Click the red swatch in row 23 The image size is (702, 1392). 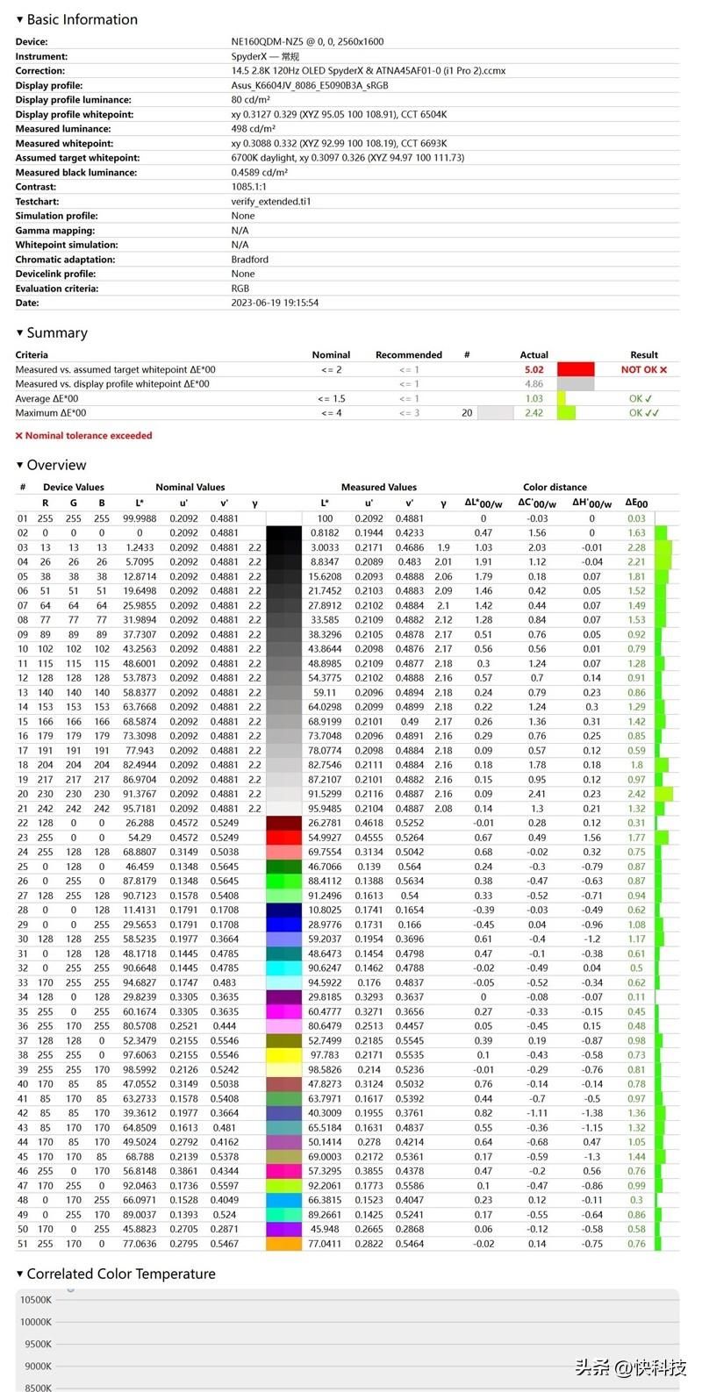tap(283, 838)
